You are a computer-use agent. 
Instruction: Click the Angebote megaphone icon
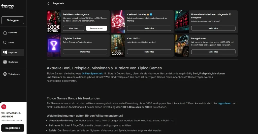(5, 52)
